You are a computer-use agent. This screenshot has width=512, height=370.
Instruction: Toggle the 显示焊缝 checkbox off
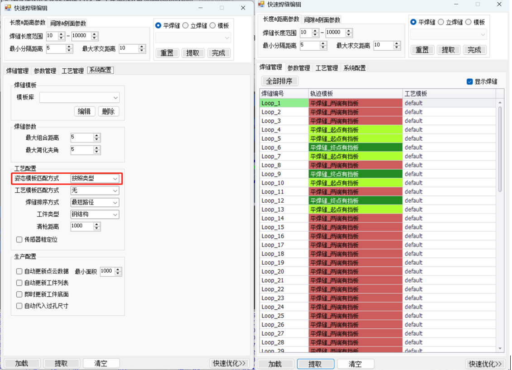point(469,81)
